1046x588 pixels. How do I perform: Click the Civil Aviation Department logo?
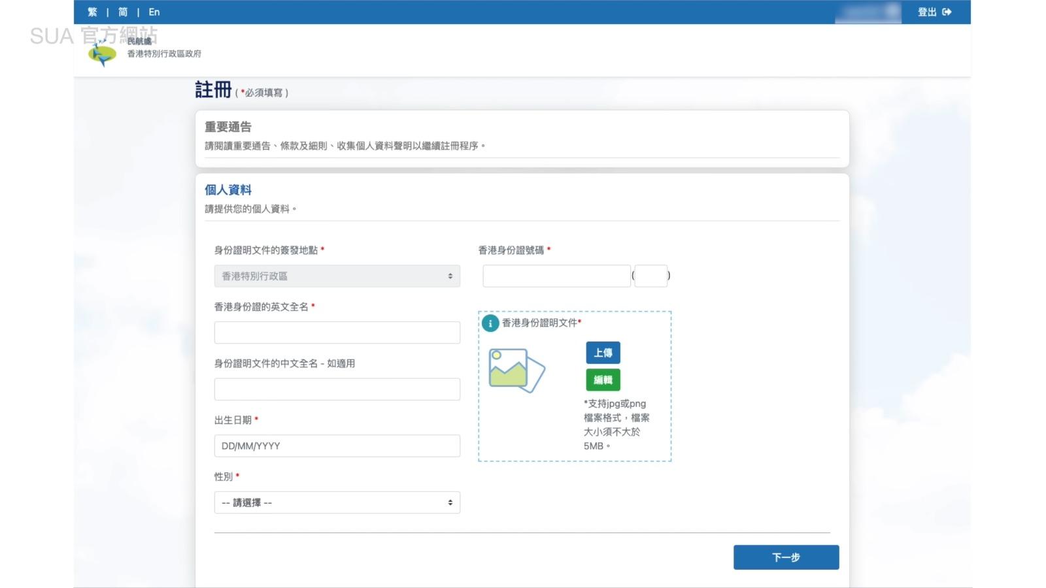(x=103, y=54)
